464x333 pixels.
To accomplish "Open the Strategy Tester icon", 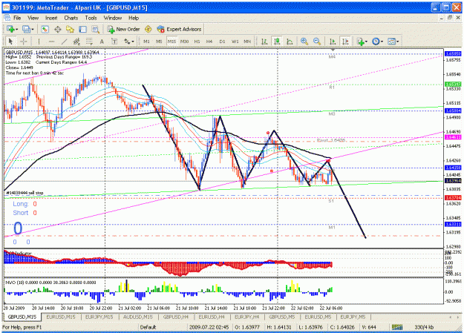I will 95,29.
